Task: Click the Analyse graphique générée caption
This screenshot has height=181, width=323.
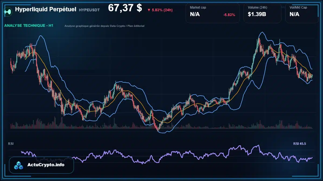Action: (x=104, y=26)
